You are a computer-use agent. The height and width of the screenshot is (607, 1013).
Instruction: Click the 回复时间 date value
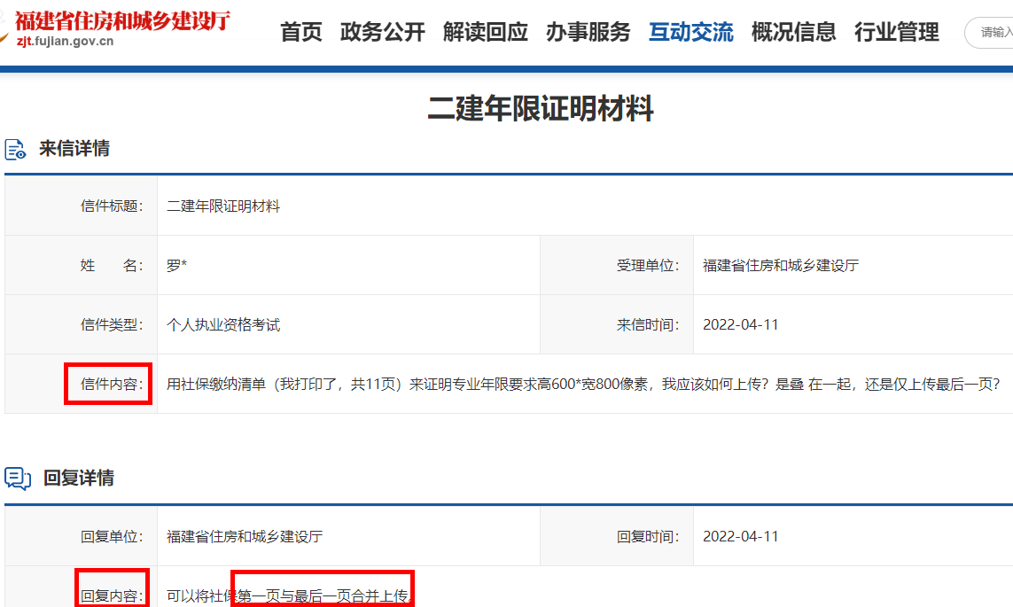(x=740, y=536)
